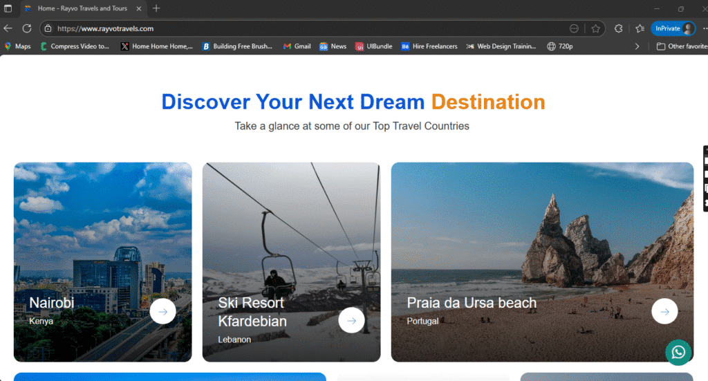Open the Building Free Brush... bookmark
Viewport: 708px width, 381px height.
pyautogui.click(x=237, y=46)
